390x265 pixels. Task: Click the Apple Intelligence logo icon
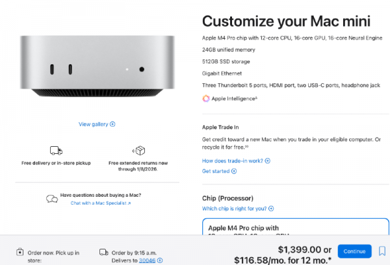click(x=206, y=99)
